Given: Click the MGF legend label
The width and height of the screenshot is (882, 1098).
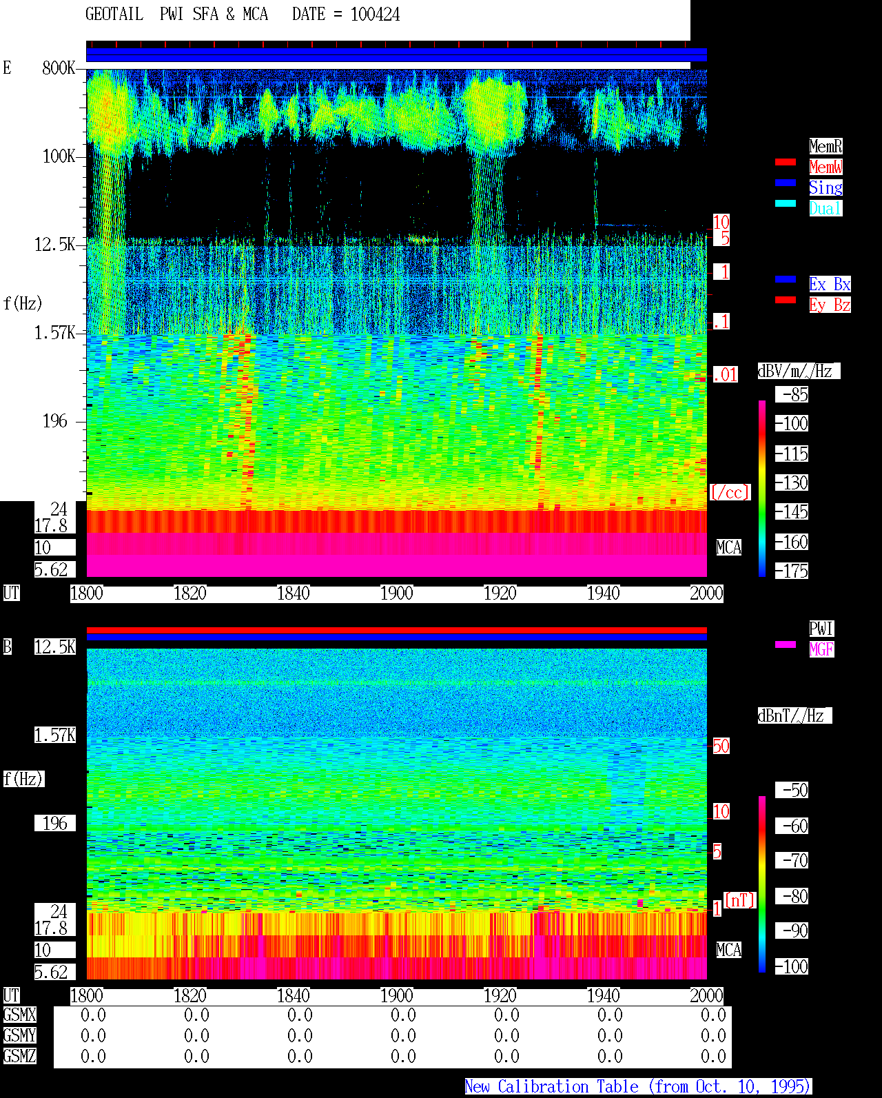Looking at the screenshot, I should click(821, 649).
